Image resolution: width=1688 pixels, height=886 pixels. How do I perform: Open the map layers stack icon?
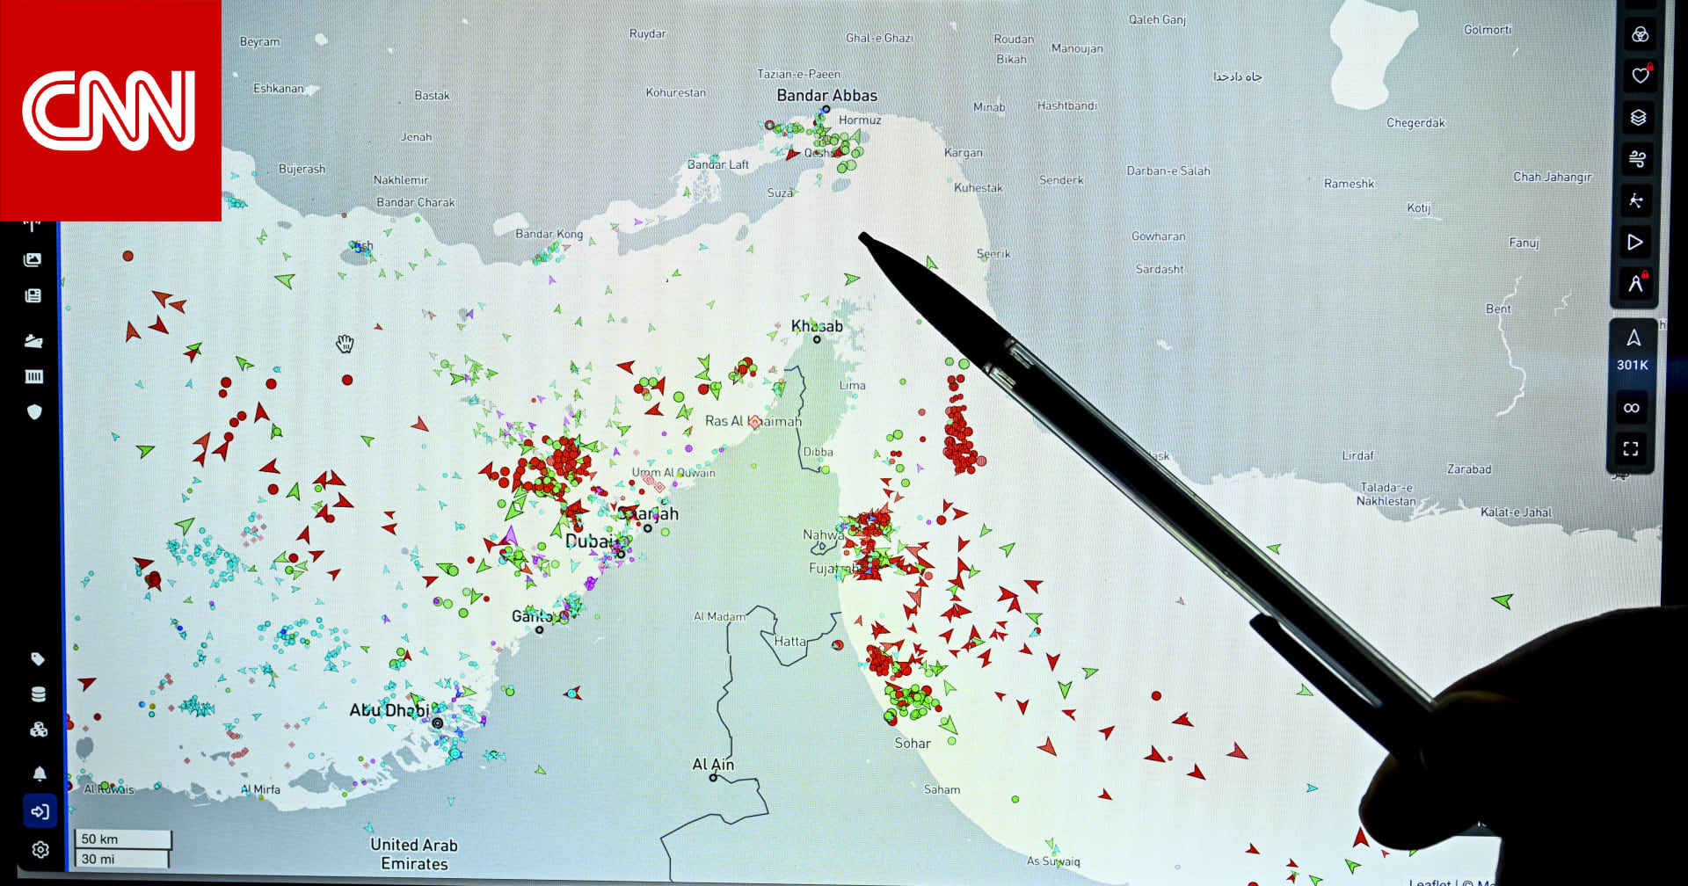coord(1639,118)
